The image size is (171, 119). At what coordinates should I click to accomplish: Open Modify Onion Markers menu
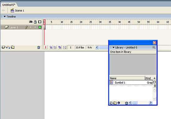click(x=65, y=47)
